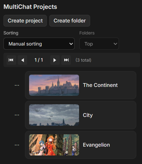Go to the previous page arrow
Image resolution: width=142 pixels, height=164 pixels.
point(22,60)
